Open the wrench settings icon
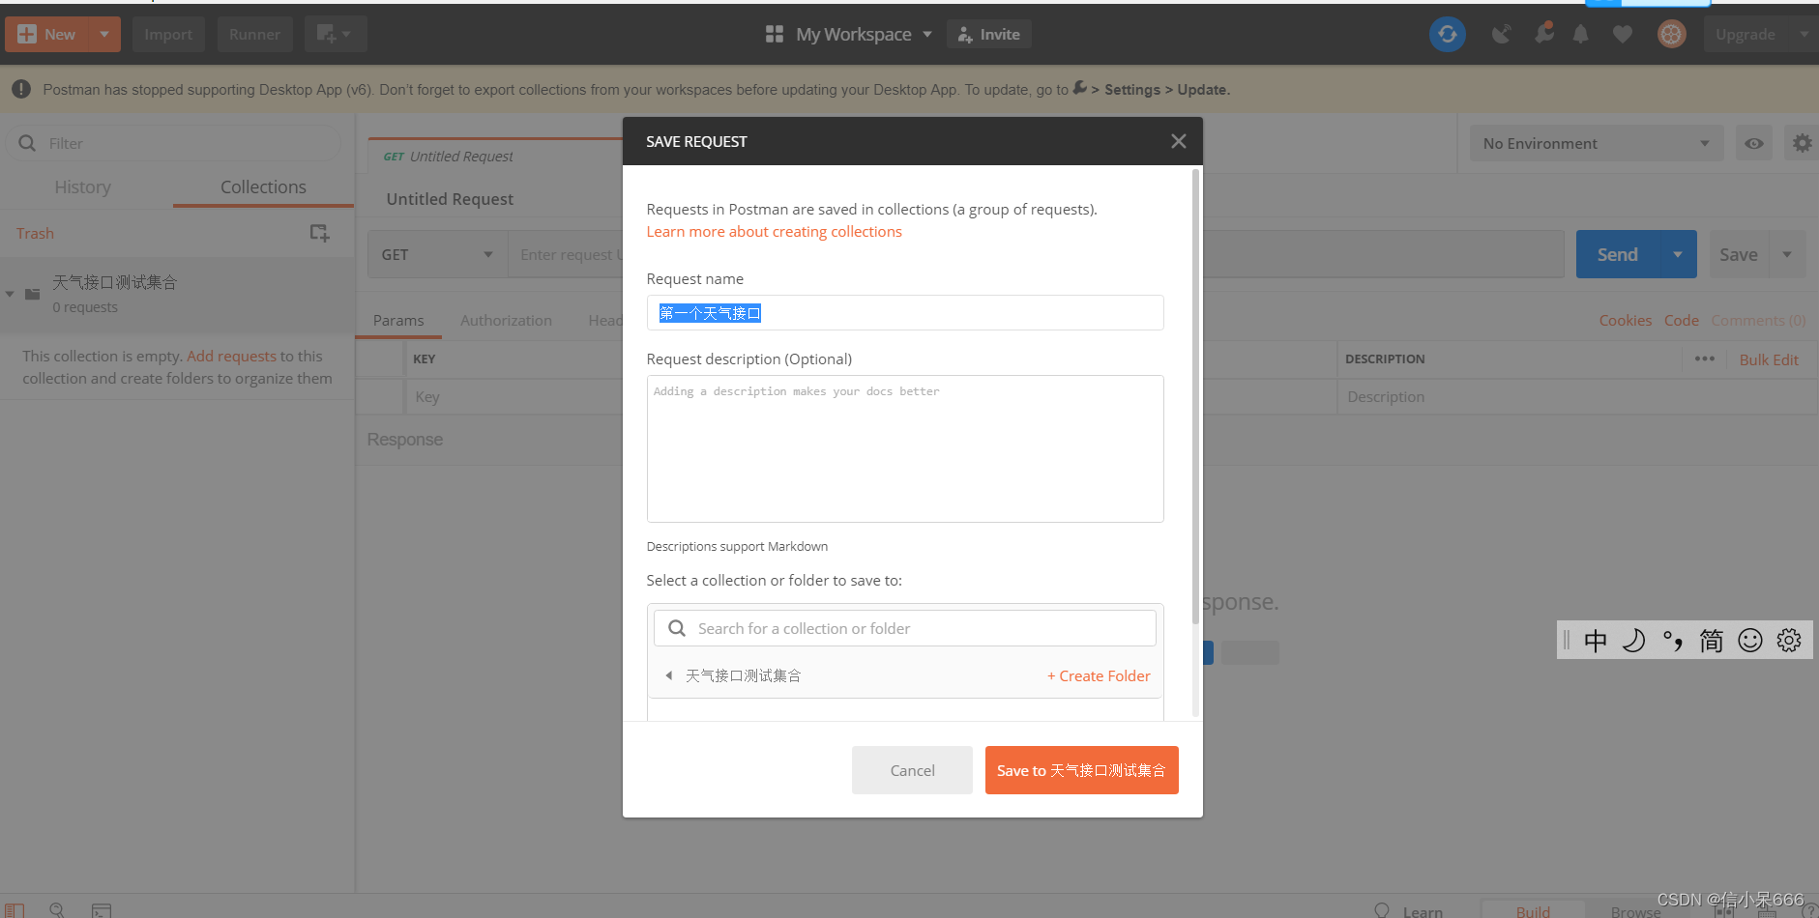The image size is (1819, 918). [1544, 34]
